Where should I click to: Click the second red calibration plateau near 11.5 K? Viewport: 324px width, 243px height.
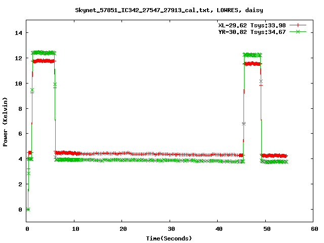click(253, 64)
